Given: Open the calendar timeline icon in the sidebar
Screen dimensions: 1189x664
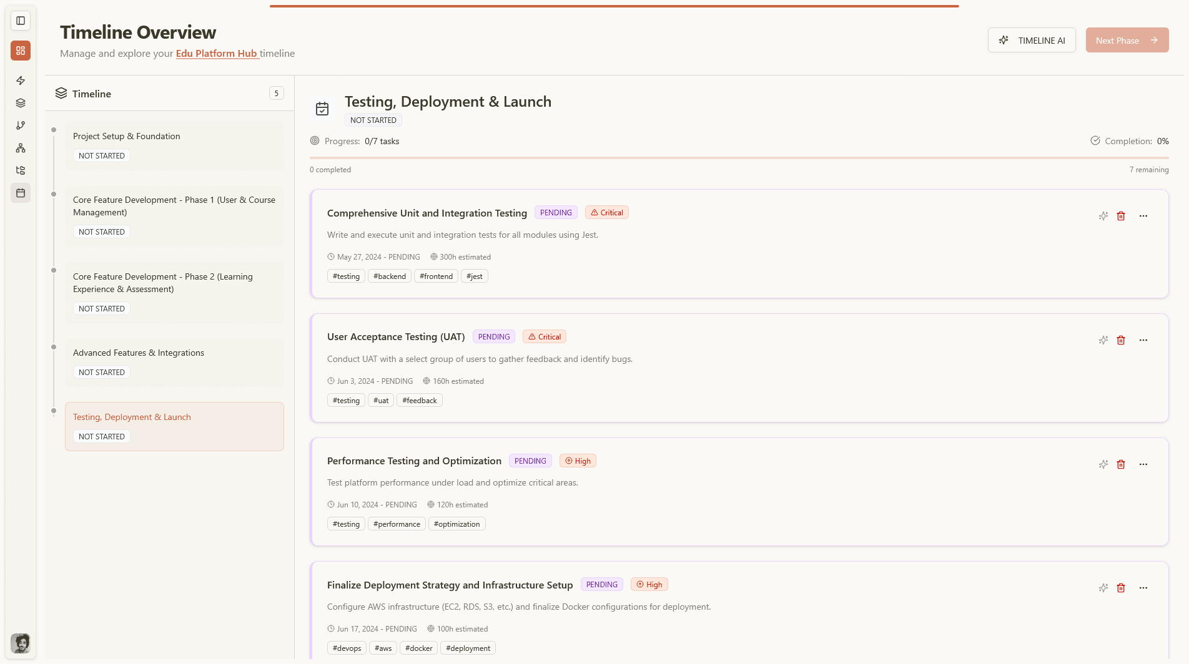Looking at the screenshot, I should 21,193.
